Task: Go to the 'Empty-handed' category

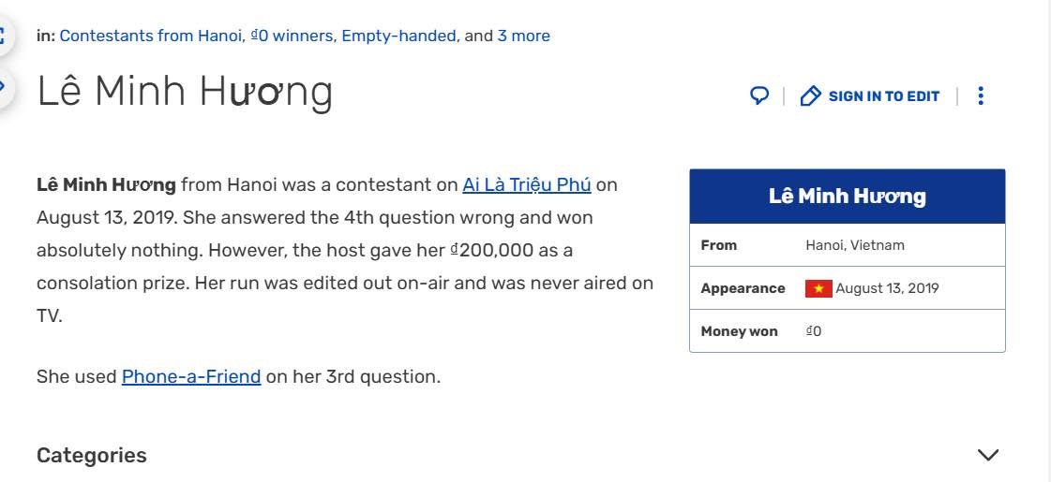Action: tap(398, 36)
